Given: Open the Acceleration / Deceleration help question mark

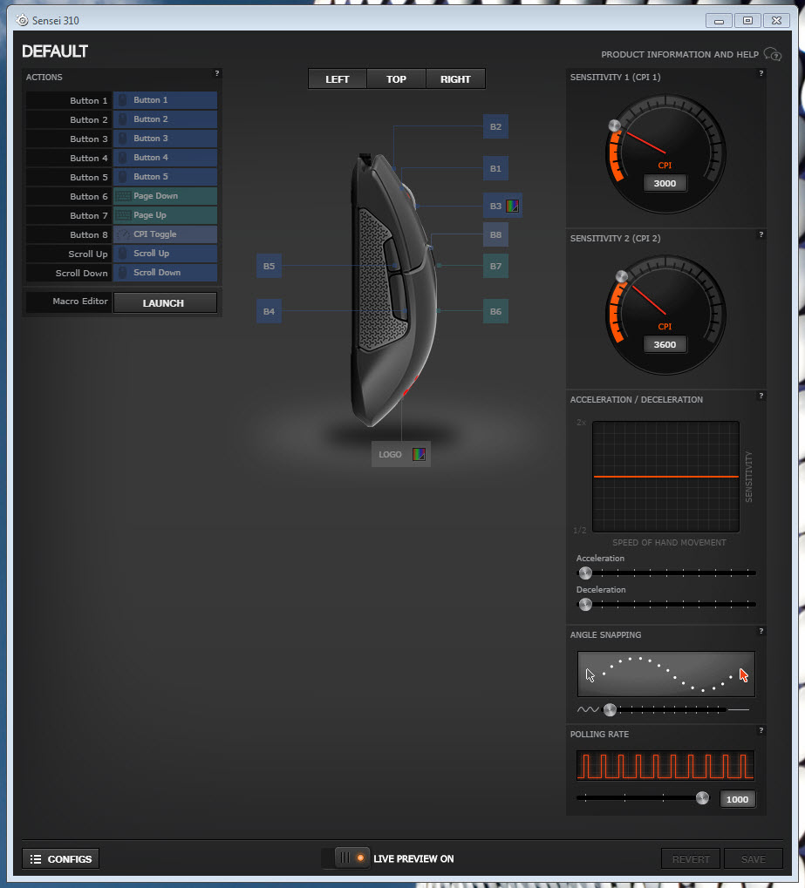Looking at the screenshot, I should [761, 396].
